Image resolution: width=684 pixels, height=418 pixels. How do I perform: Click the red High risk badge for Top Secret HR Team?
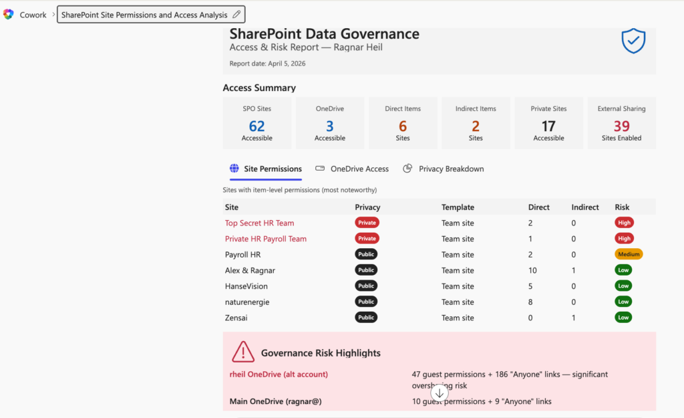(623, 222)
